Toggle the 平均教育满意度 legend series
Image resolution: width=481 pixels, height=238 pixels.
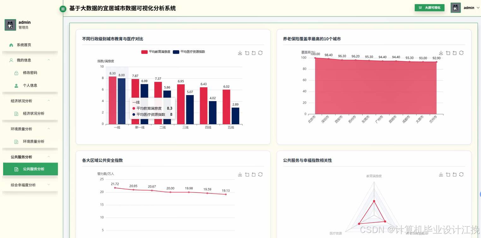coord(156,52)
